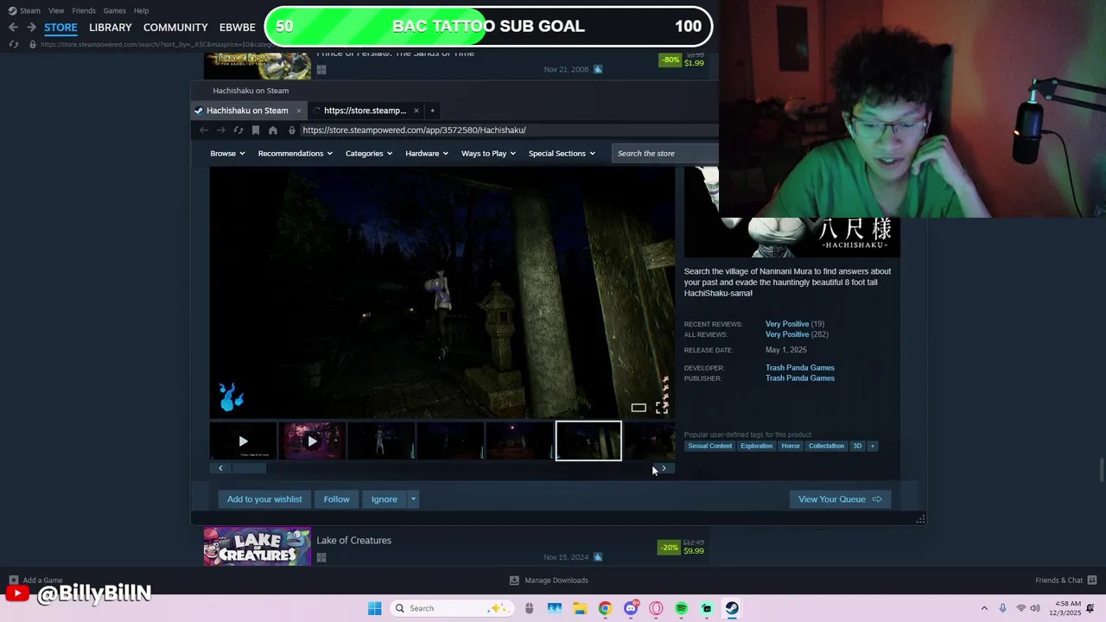This screenshot has width=1106, height=622.
Task: Go forward in the Hachishaku popup browser
Action: [x=221, y=130]
